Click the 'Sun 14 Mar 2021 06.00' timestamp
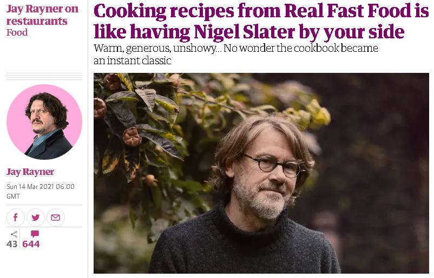Screen dimensions: 434x278 tap(41, 187)
